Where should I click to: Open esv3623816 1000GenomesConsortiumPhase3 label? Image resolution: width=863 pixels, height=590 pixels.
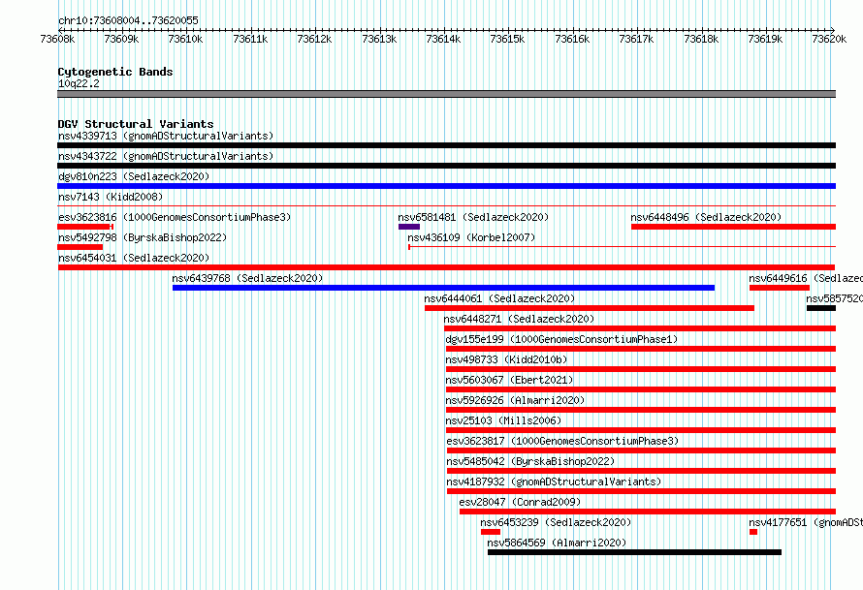tap(175, 217)
